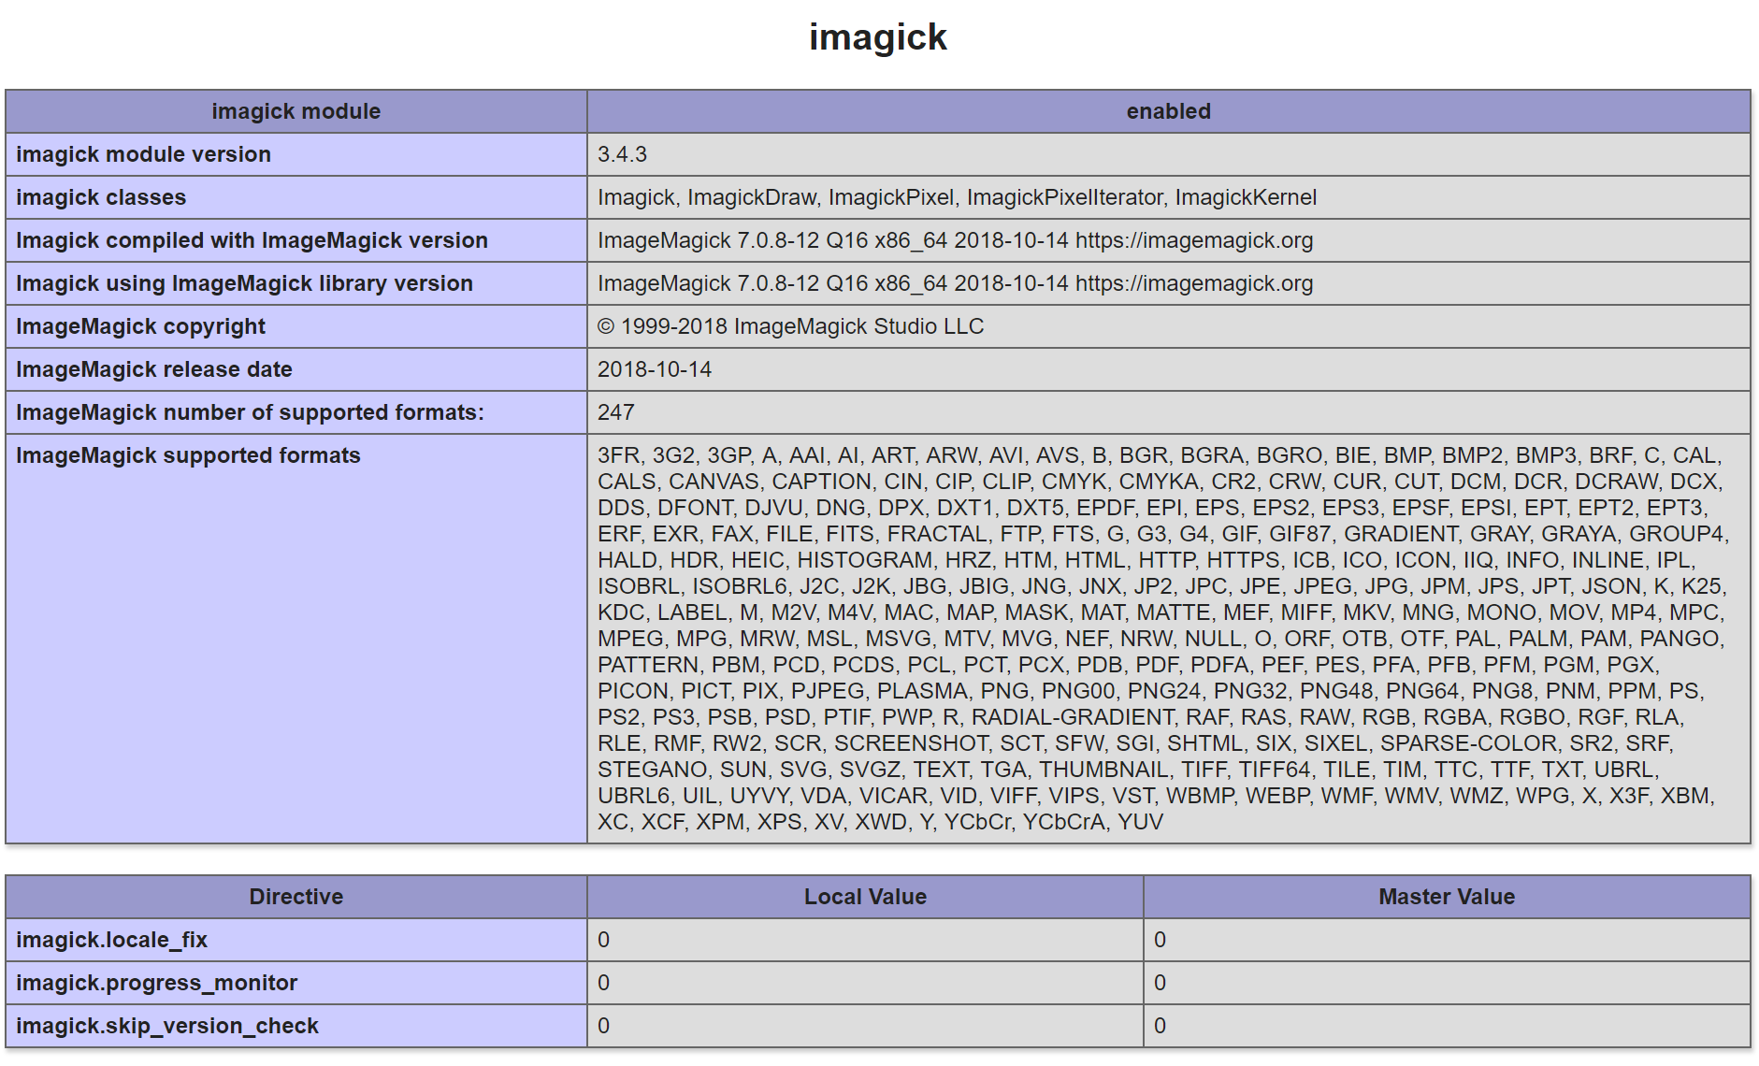
Task: Click '© 1999-2018 ImageMagick Studio LLC' value
Action: (x=790, y=326)
